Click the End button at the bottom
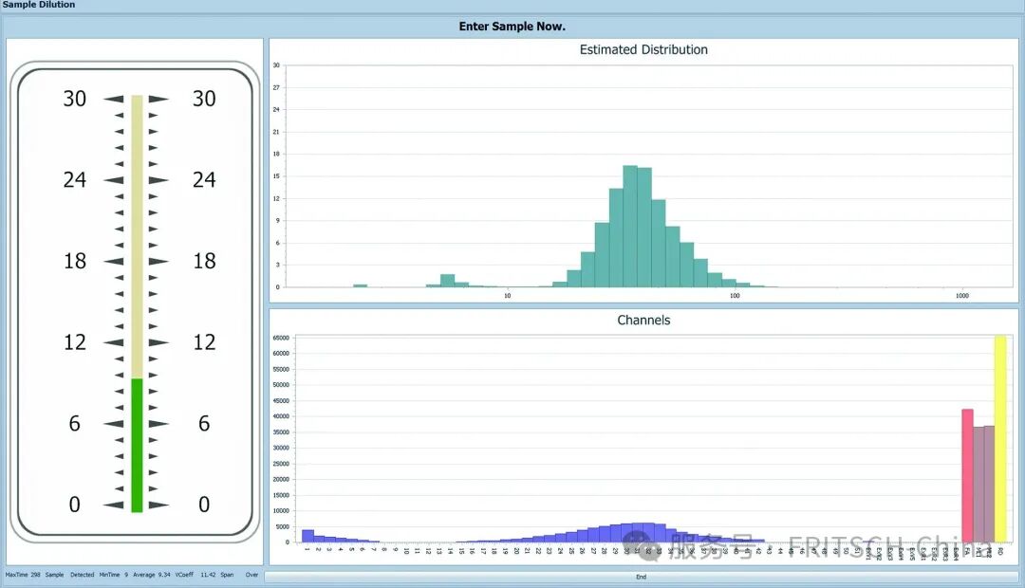This screenshot has width=1025, height=588. point(642,577)
